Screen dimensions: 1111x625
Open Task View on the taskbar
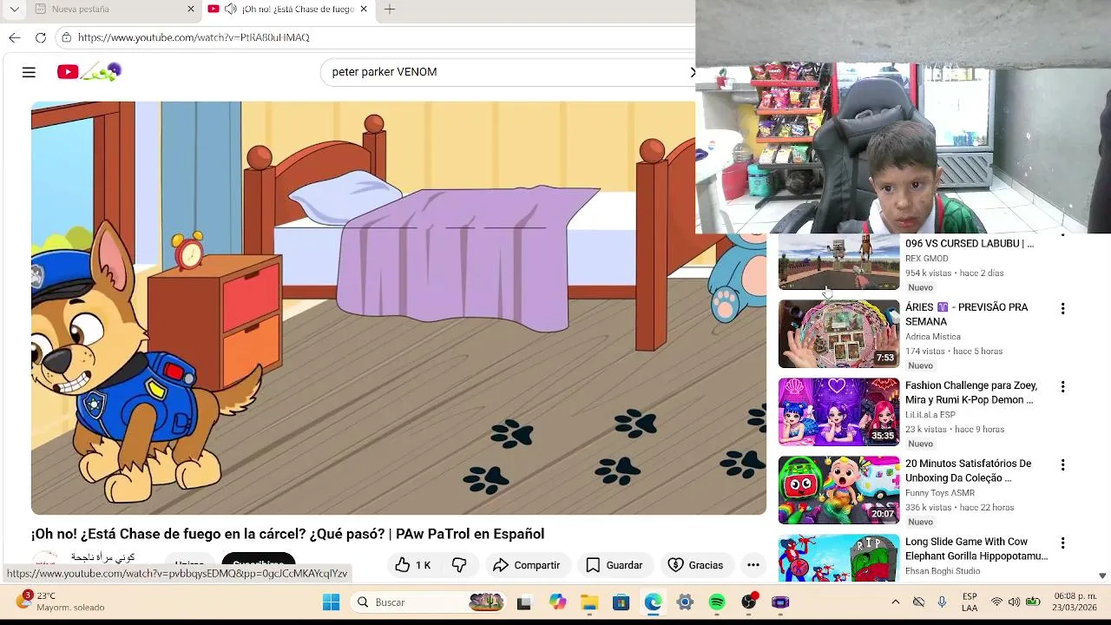[523, 602]
